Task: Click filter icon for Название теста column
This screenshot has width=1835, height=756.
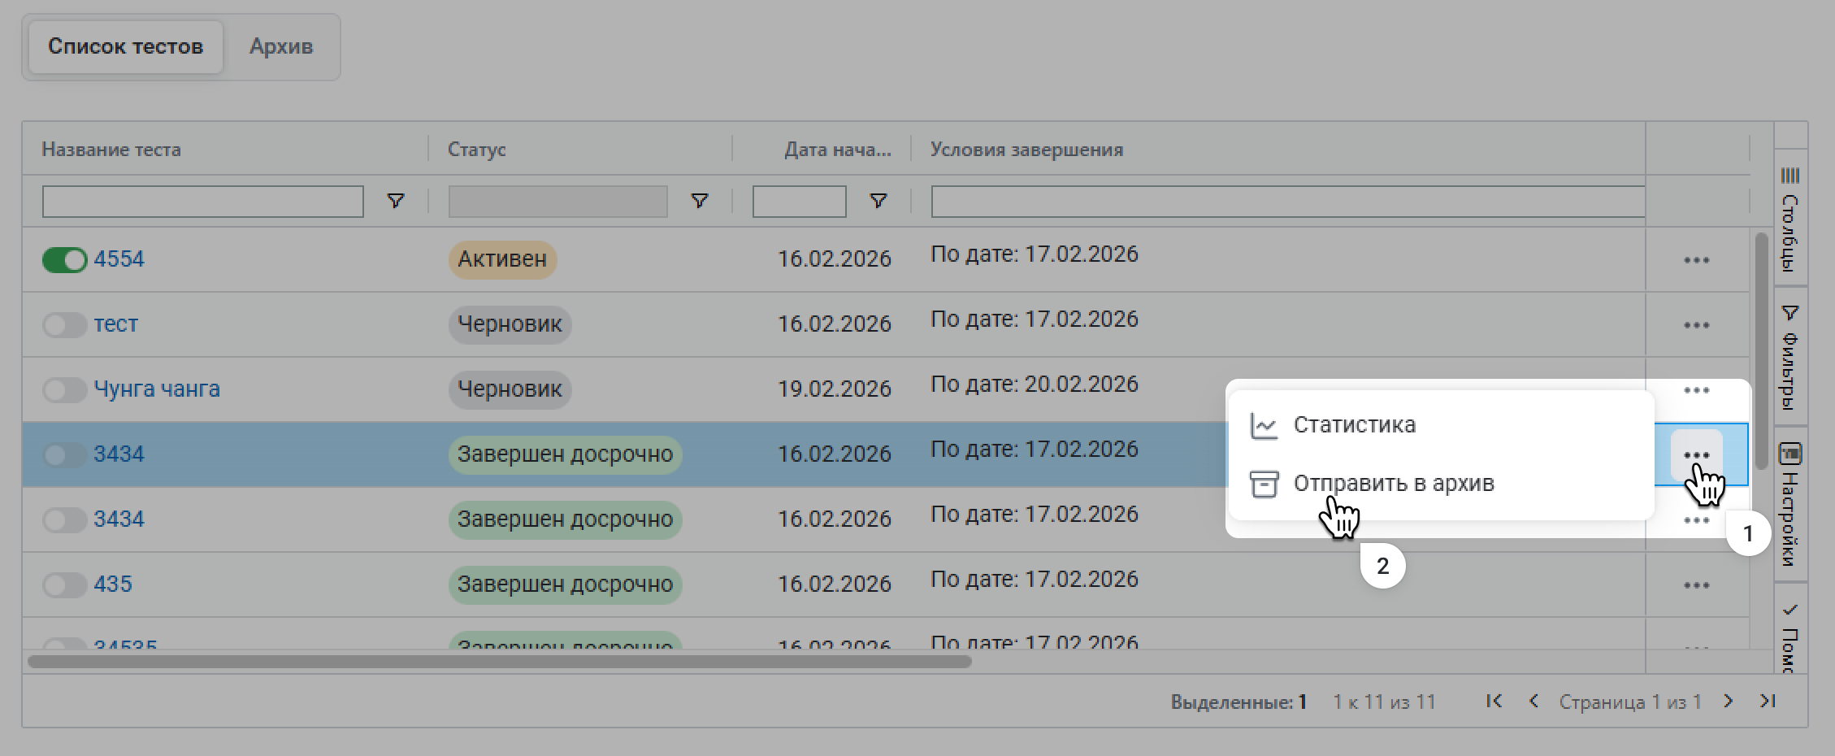Action: 396,201
